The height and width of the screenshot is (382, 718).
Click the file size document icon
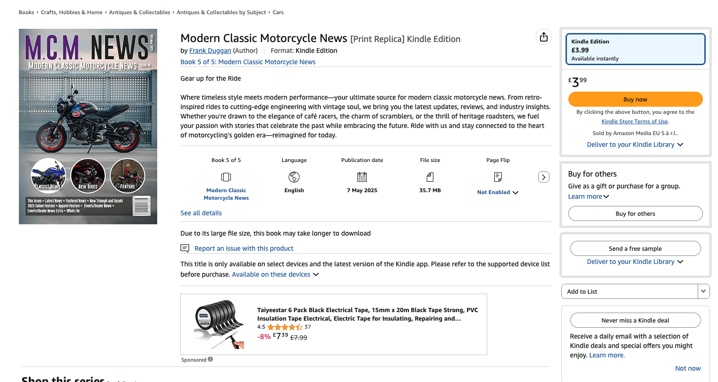pos(430,177)
